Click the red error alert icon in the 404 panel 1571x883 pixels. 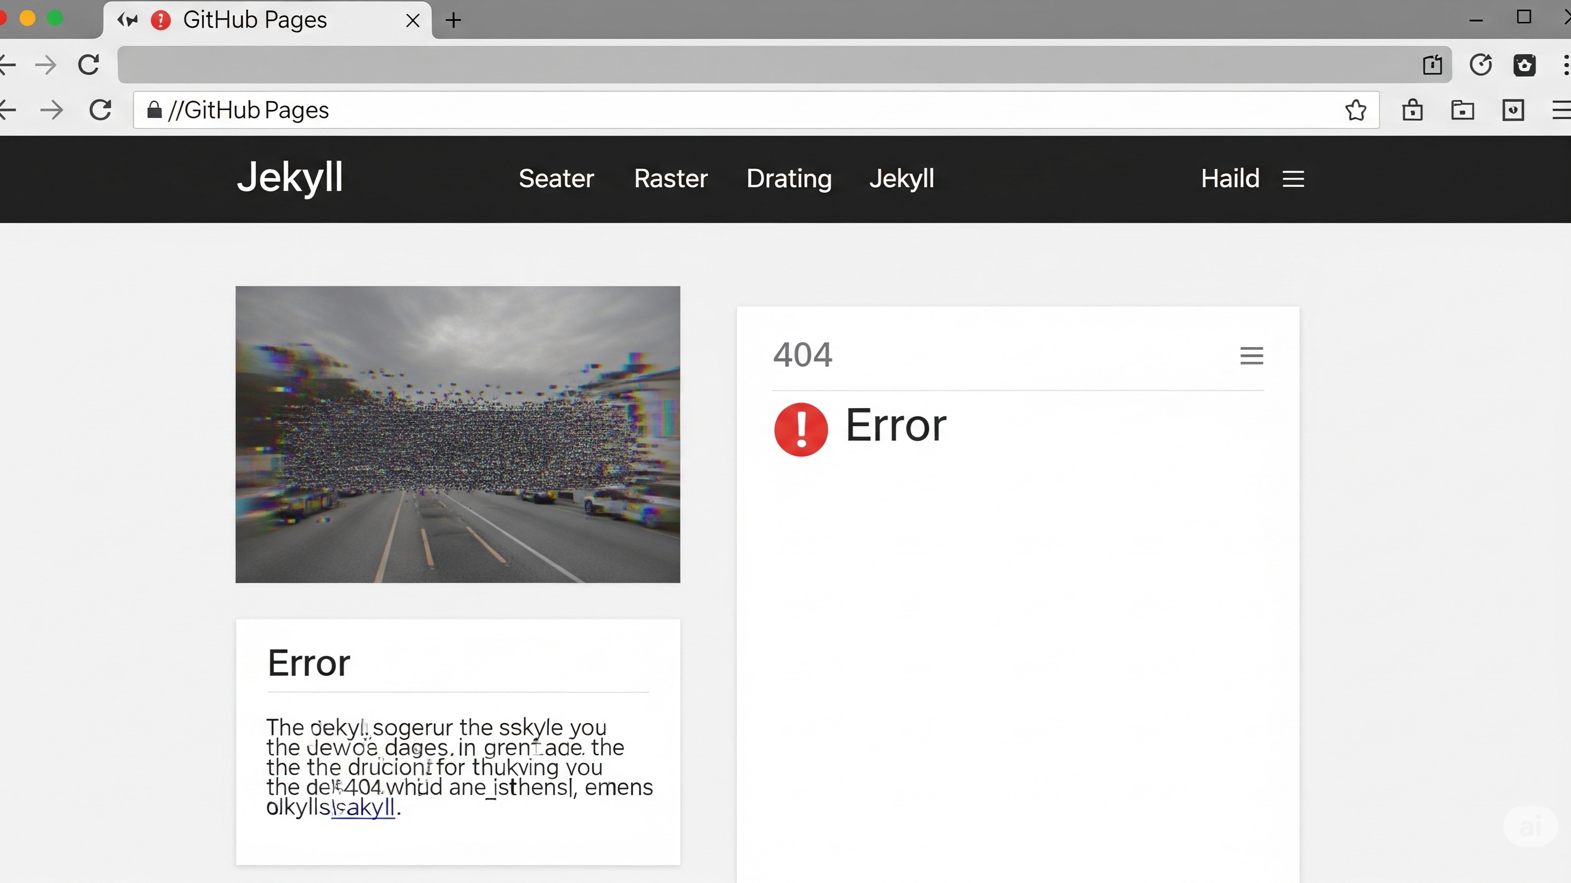pyautogui.click(x=800, y=429)
